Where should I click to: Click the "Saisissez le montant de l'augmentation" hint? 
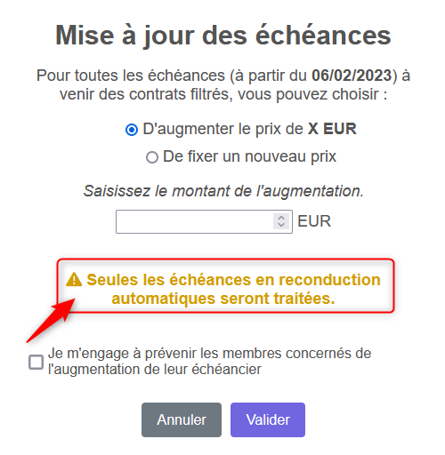223,191
